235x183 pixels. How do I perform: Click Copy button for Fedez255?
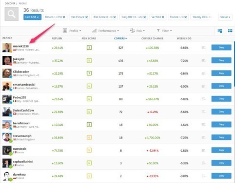(x=221, y=99)
